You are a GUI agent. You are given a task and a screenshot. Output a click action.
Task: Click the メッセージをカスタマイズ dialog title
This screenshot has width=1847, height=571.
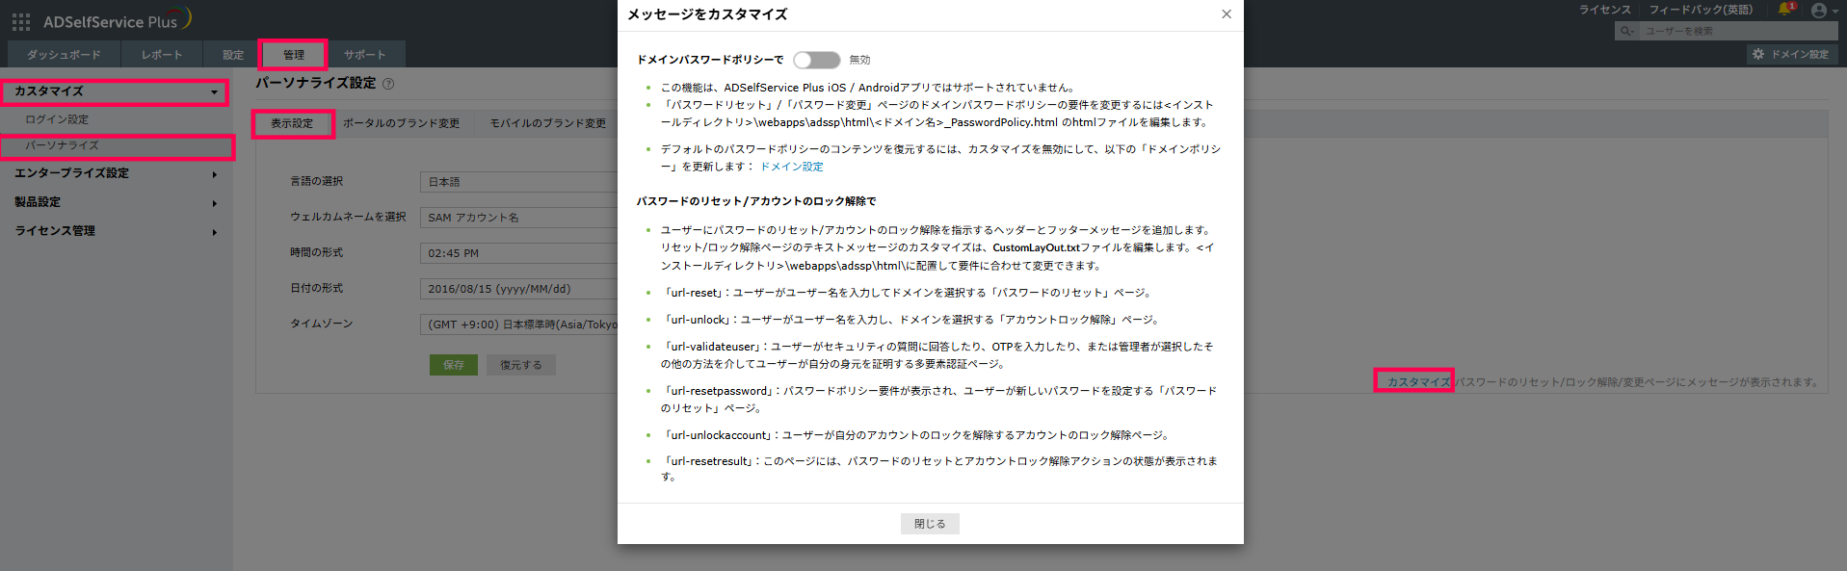[707, 14]
